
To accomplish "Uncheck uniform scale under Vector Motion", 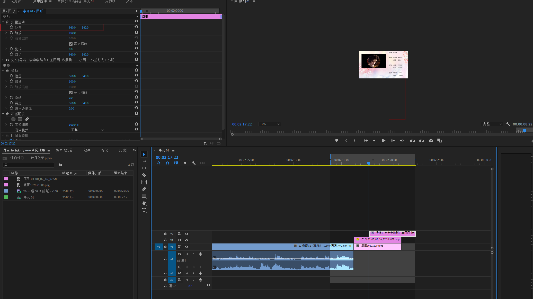I will tap(71, 44).
